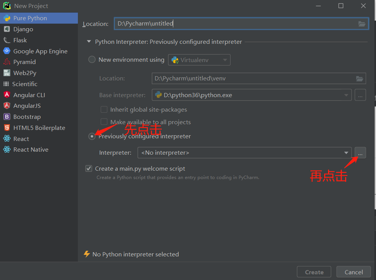This screenshot has height=280, width=376.
Task: Click No Python interpreter selected message
Action: (136, 254)
